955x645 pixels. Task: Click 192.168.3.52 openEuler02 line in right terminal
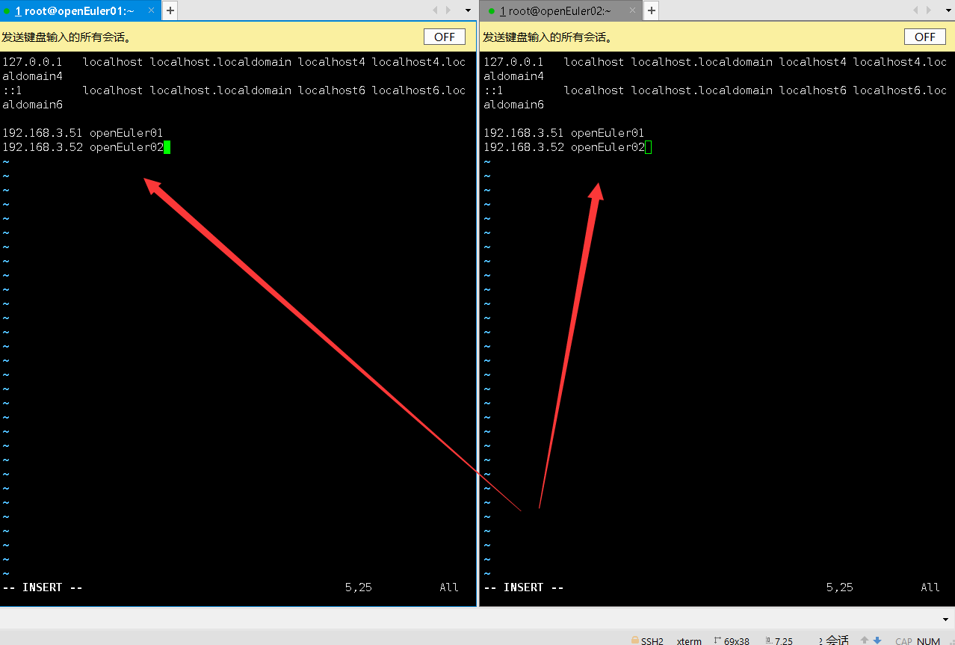(x=563, y=147)
